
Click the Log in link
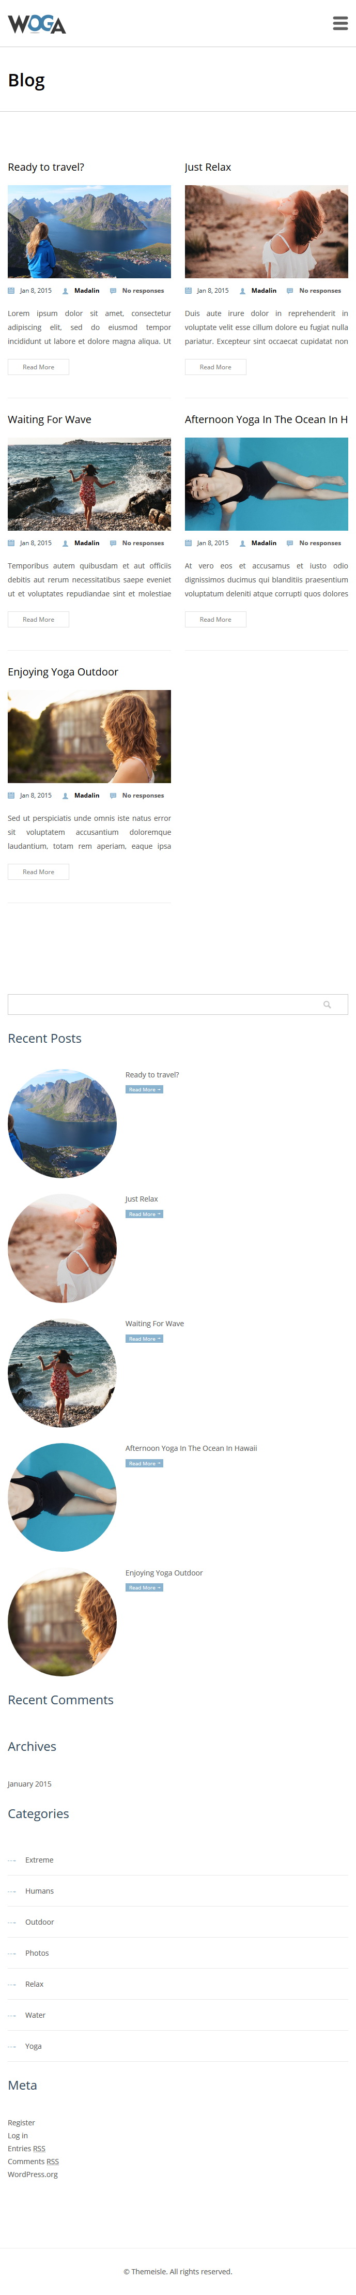(18, 2136)
